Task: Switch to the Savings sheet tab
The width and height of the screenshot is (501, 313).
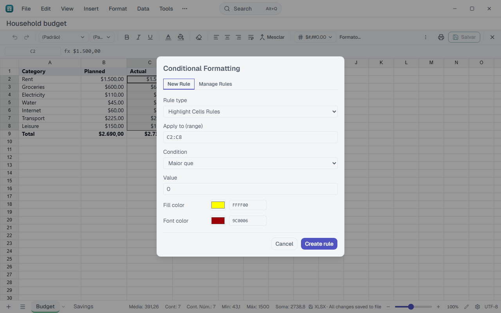Action: click(x=83, y=307)
